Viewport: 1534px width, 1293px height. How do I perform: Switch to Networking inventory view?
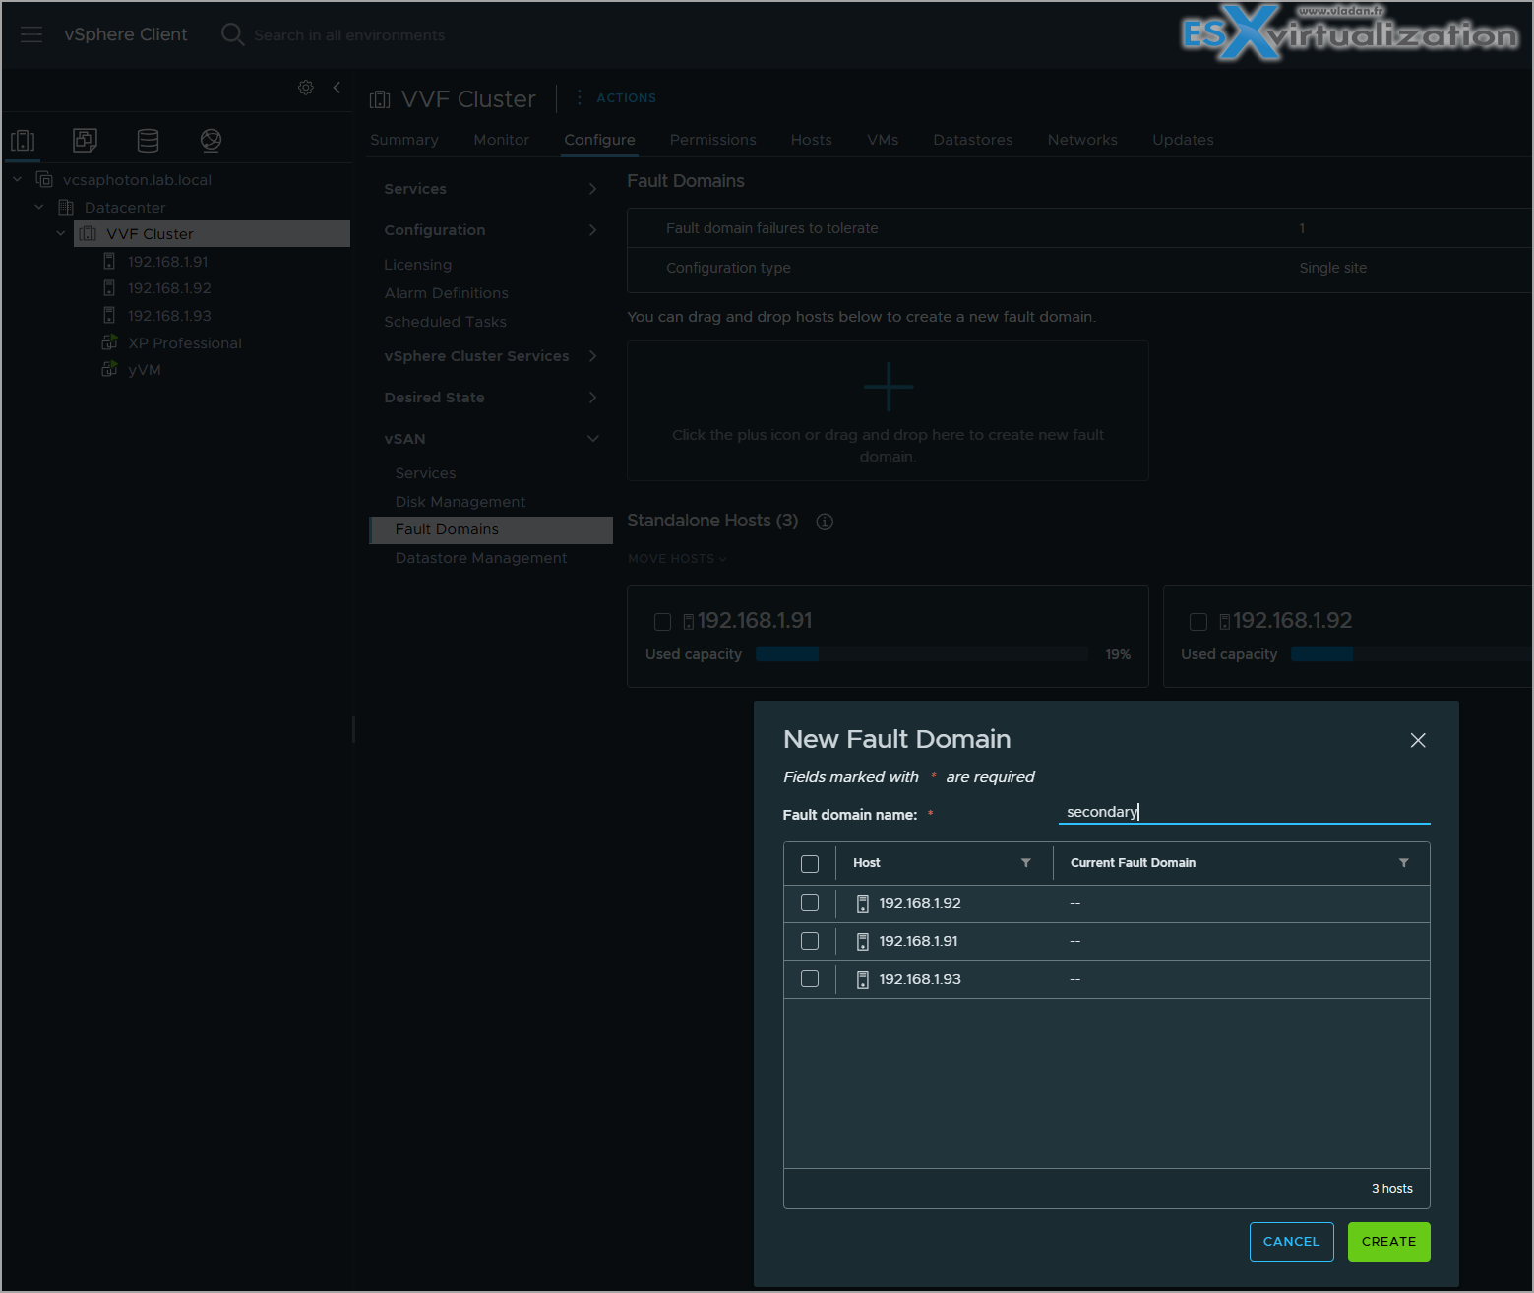[x=211, y=141]
